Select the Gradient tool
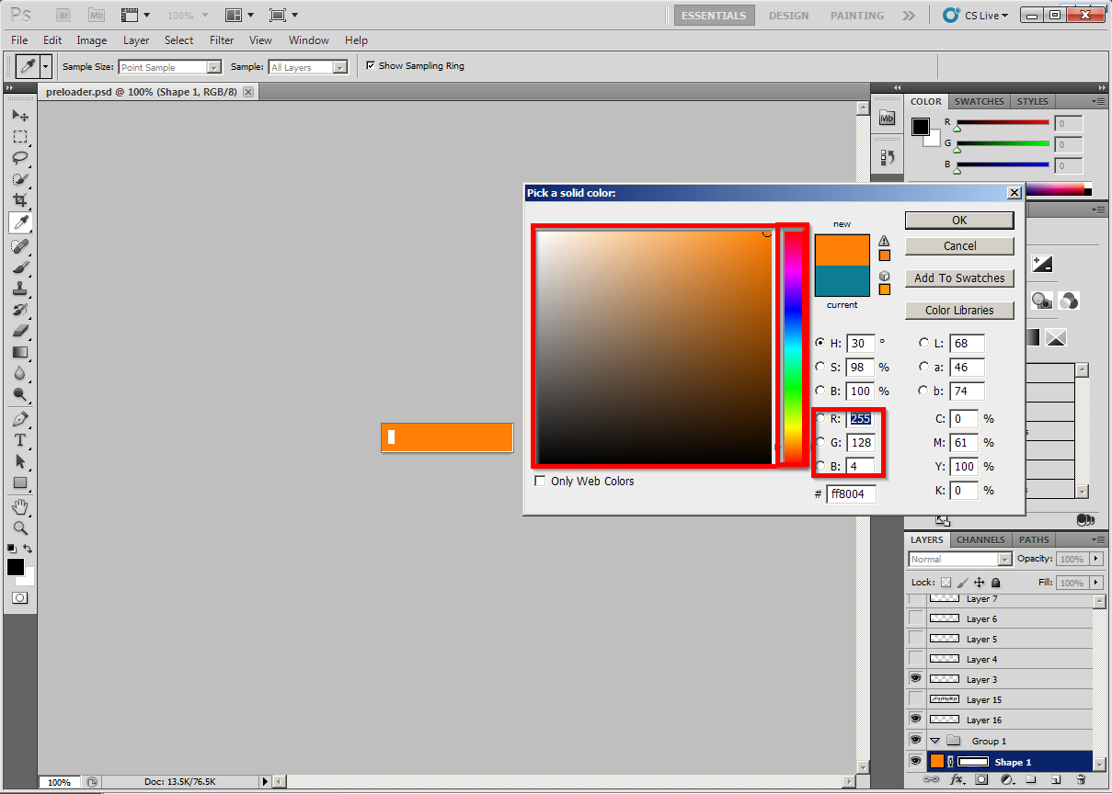 click(20, 352)
